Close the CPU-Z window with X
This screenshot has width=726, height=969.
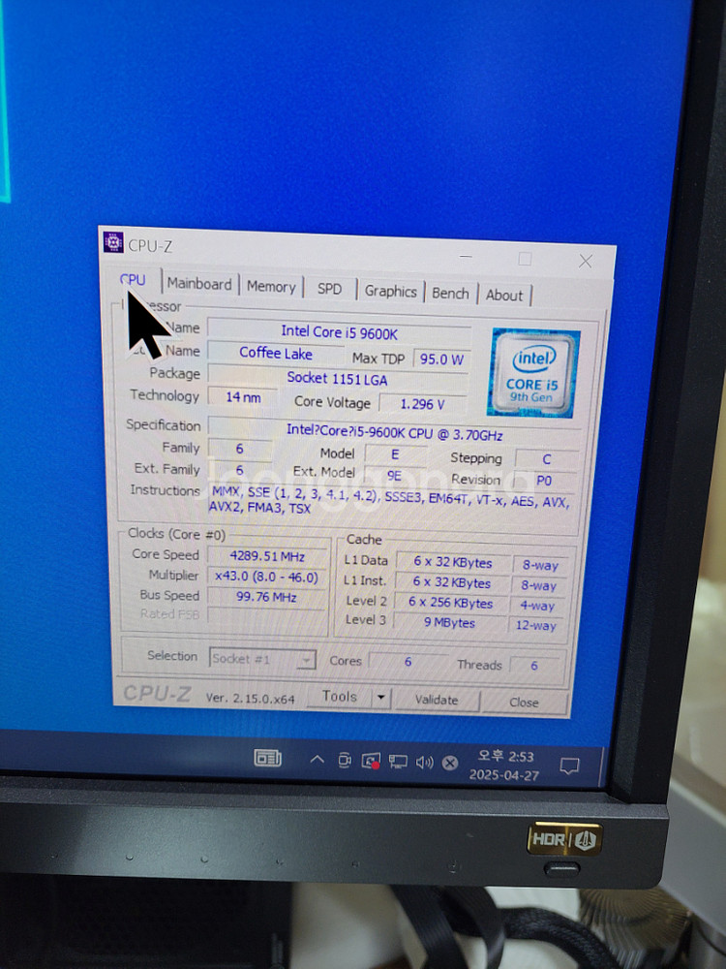pyautogui.click(x=586, y=262)
